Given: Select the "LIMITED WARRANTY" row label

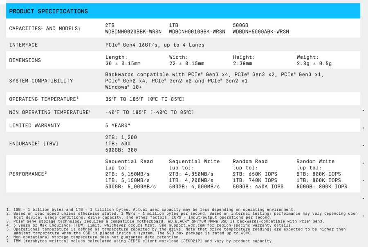Looking at the screenshot, I should coord(34,125).
